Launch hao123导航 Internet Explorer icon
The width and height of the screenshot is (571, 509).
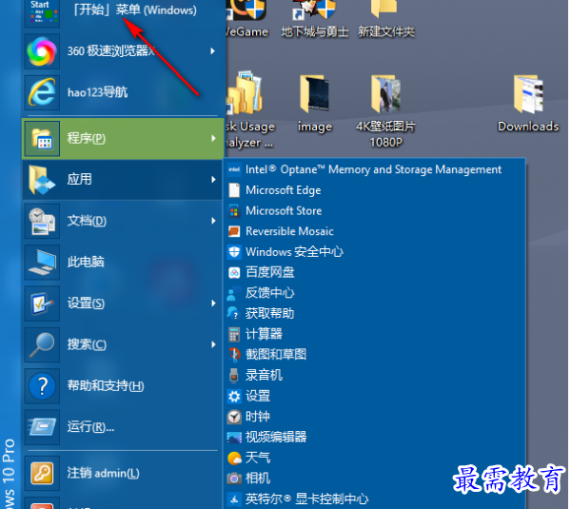tap(42, 92)
